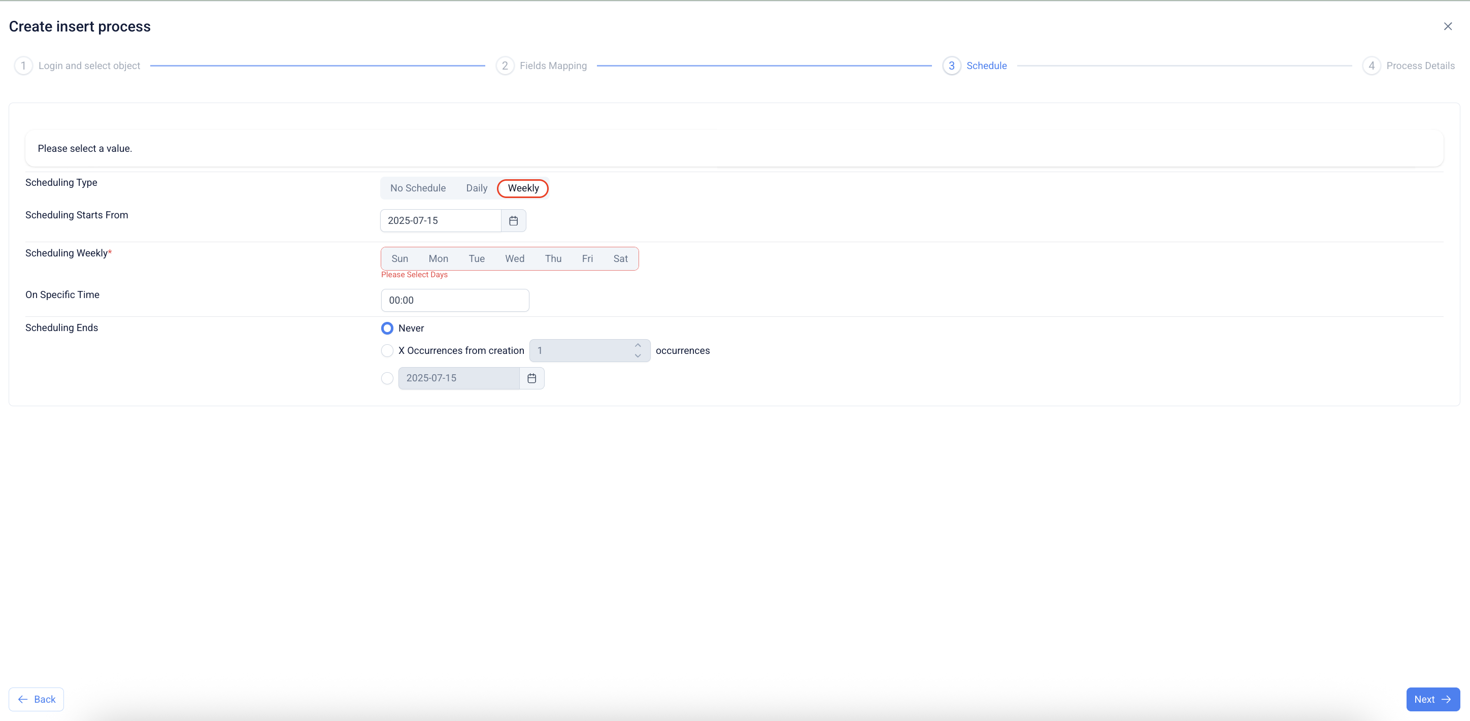1470x721 pixels.
Task: Go Back to previous step
Action: [x=37, y=699]
